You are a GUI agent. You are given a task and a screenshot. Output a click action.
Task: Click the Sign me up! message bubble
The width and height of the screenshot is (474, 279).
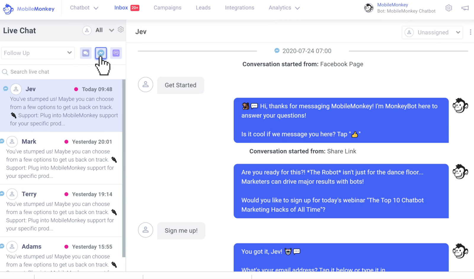(181, 231)
